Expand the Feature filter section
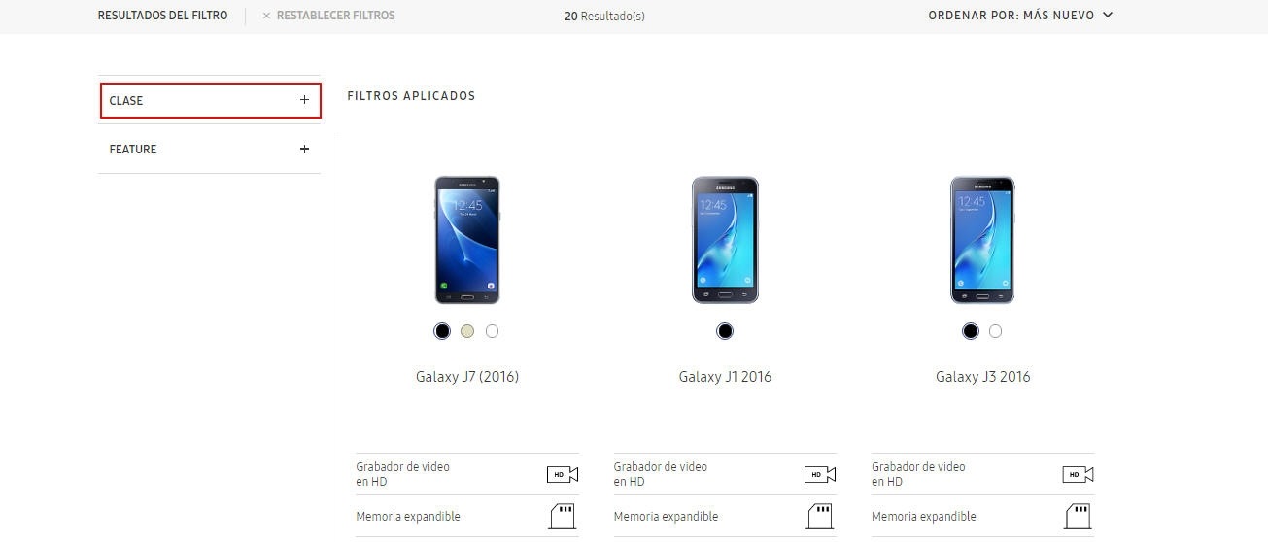Screen dimensions: 1268x542 (209, 149)
